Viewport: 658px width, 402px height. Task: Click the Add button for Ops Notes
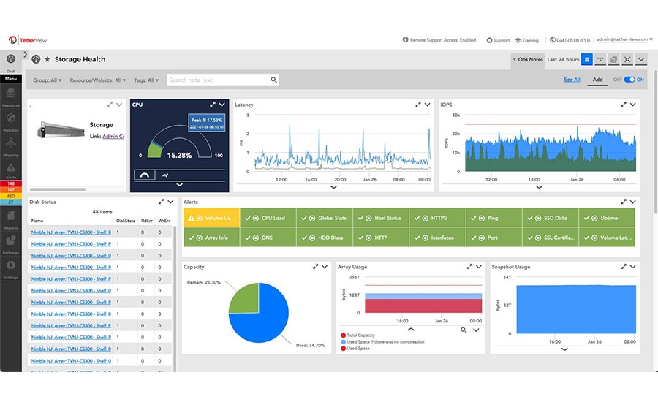pos(597,80)
